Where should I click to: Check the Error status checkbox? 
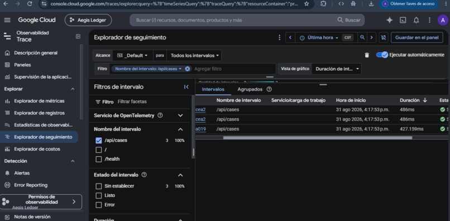(x=99, y=205)
